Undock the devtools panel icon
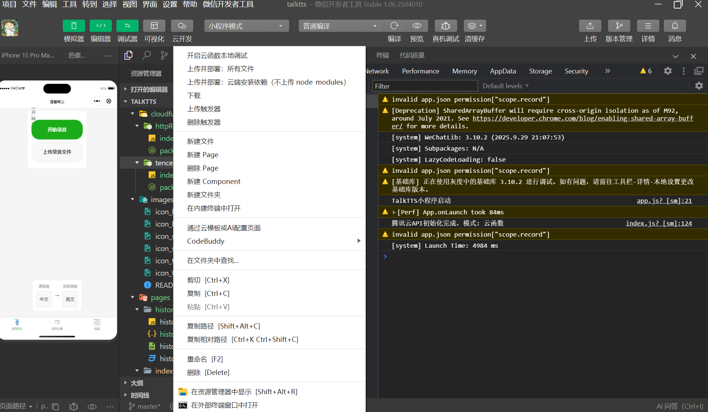The height and width of the screenshot is (412, 708). coord(699,71)
